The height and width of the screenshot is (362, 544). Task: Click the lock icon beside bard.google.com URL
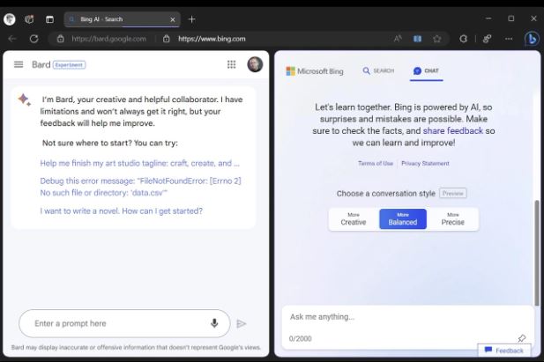[x=60, y=39]
